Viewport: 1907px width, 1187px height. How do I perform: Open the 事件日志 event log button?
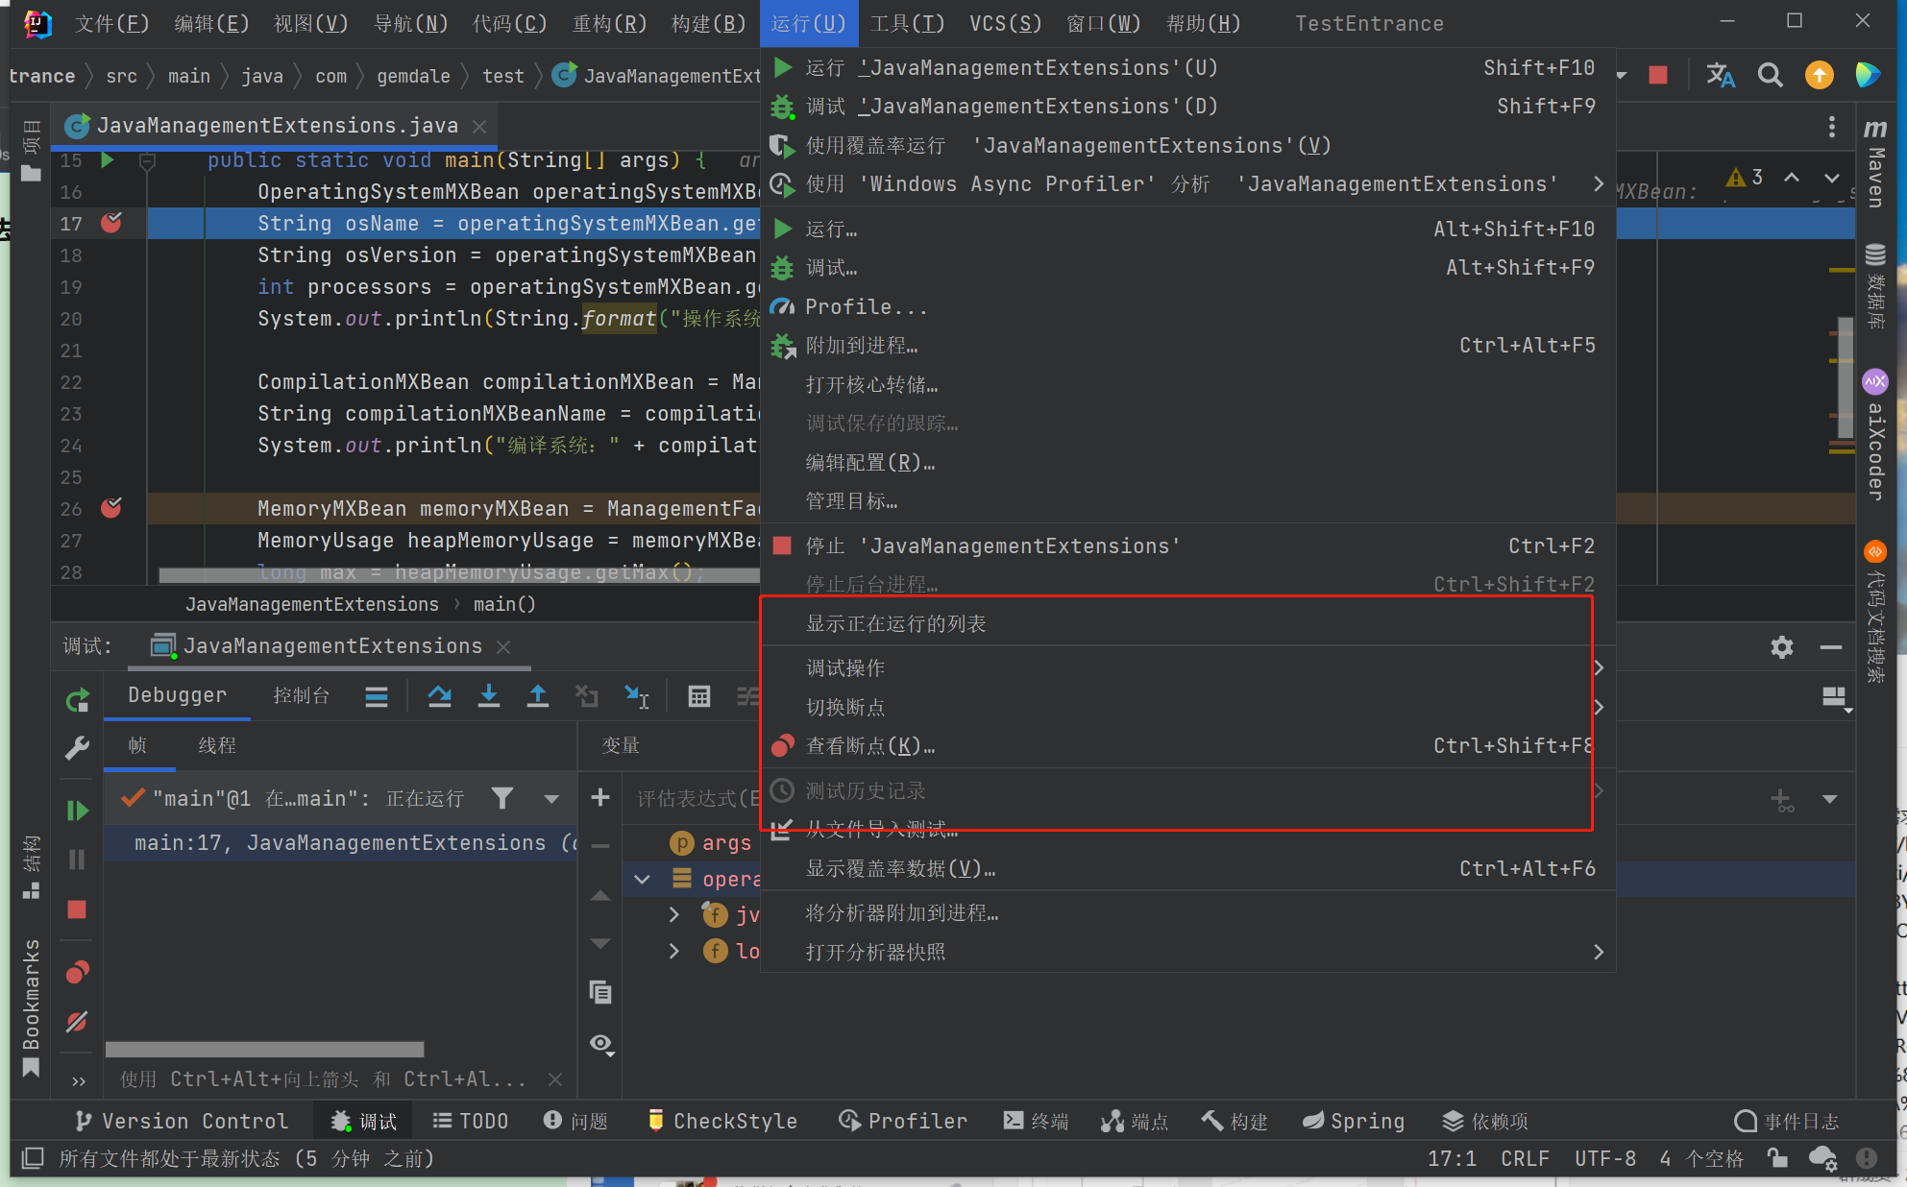click(1786, 1121)
